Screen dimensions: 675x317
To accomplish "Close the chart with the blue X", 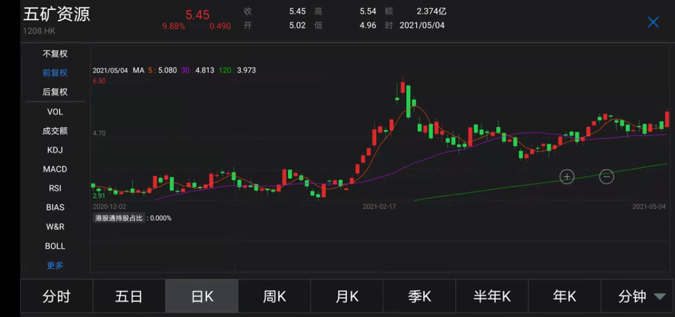I will [653, 22].
